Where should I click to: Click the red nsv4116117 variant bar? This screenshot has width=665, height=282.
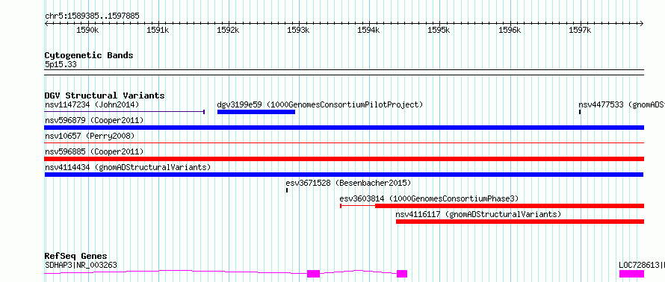(x=520, y=222)
